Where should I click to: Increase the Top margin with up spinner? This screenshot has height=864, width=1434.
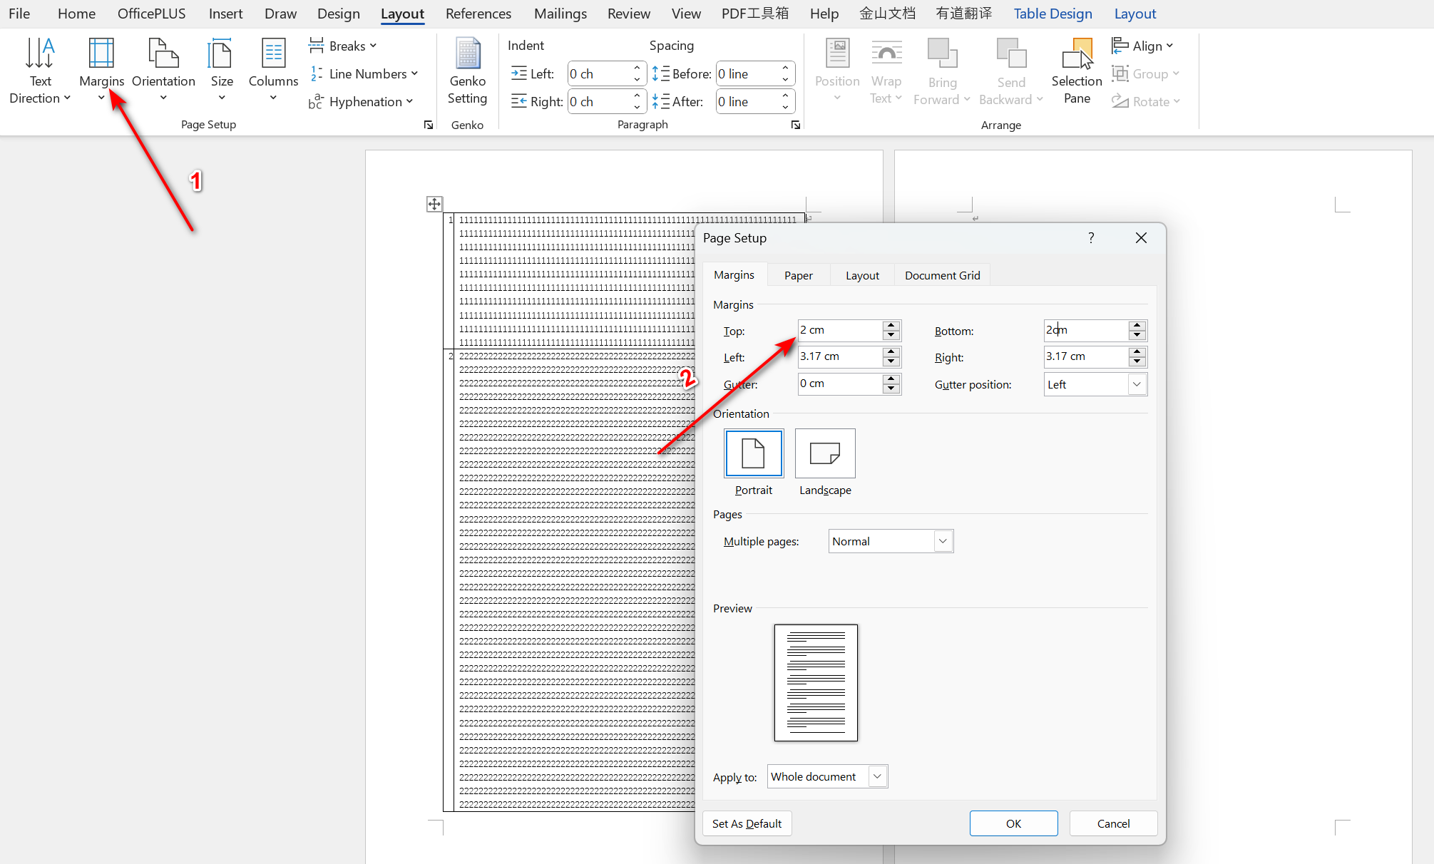click(891, 325)
